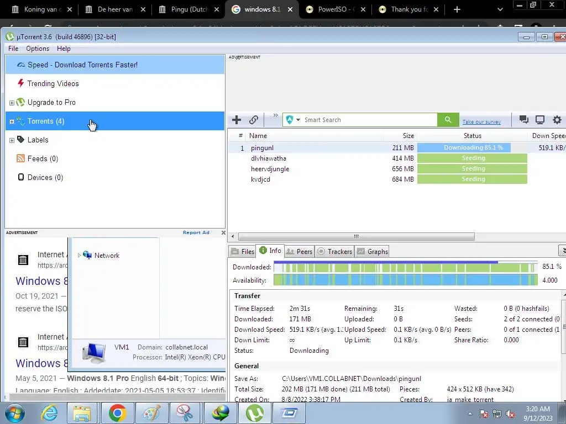Viewport: 566px width, 424px height.
Task: Expand the Torrents (4) tree node
Action: pyautogui.click(x=12, y=122)
